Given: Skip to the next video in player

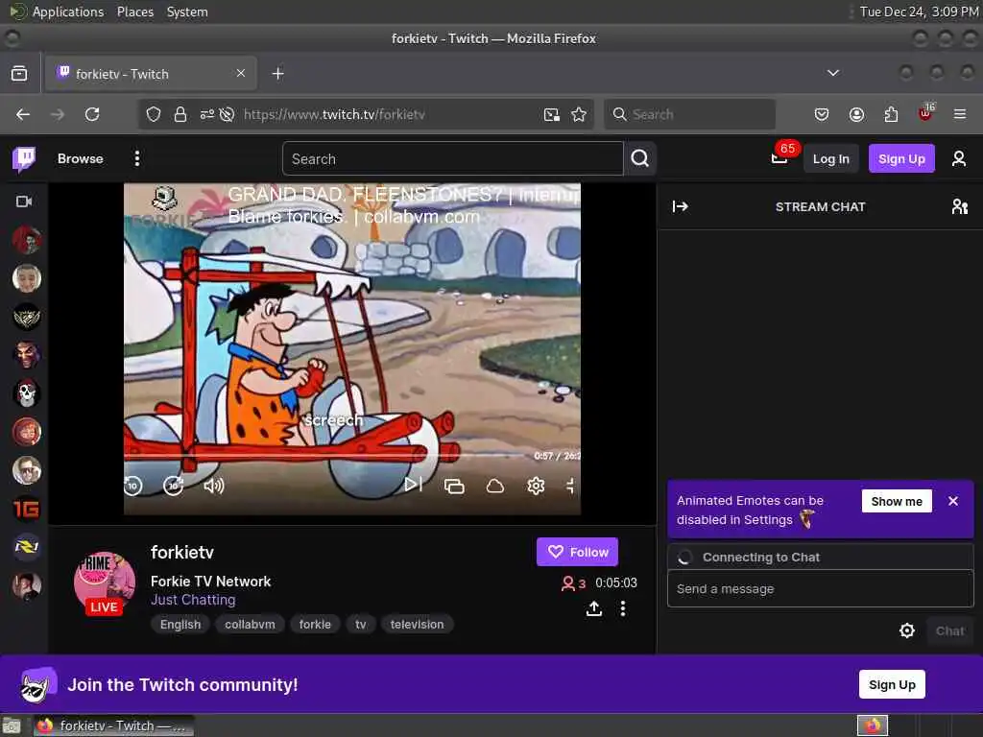Looking at the screenshot, I should coord(413,485).
